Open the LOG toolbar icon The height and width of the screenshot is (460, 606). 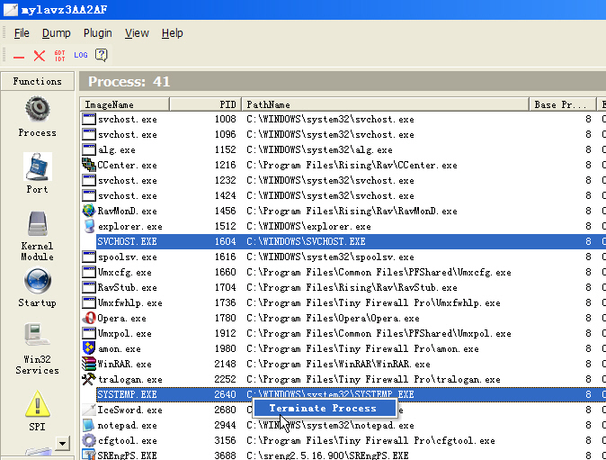coord(80,55)
